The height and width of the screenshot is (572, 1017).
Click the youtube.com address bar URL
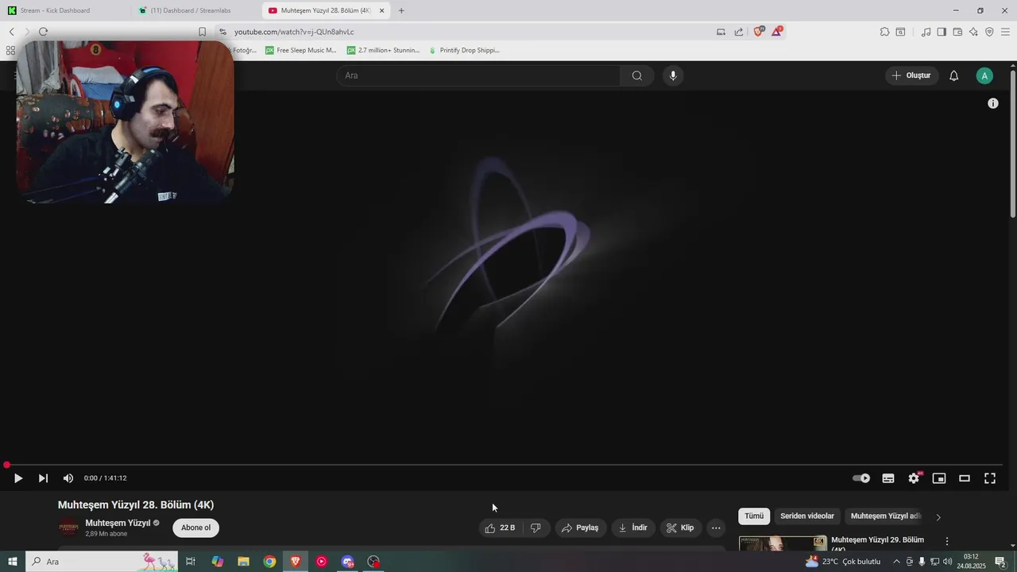pyautogui.click(x=294, y=32)
